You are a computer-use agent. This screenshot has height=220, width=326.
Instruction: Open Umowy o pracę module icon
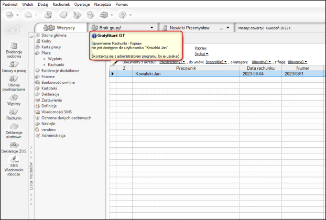point(14,67)
